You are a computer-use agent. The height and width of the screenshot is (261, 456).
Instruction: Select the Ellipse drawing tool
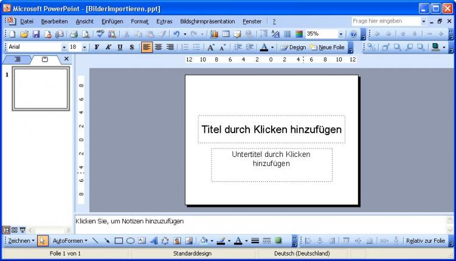(130, 241)
